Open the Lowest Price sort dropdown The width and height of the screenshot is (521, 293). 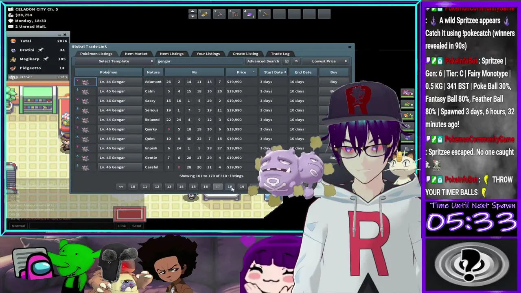326,61
